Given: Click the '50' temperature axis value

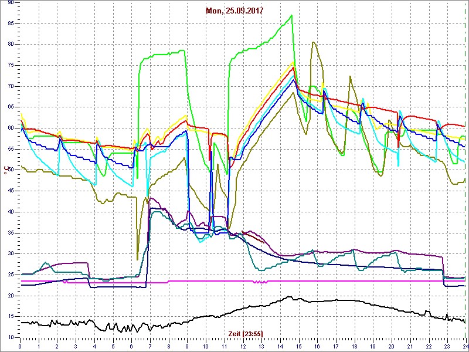Looking at the screenshot, I should [11, 170].
